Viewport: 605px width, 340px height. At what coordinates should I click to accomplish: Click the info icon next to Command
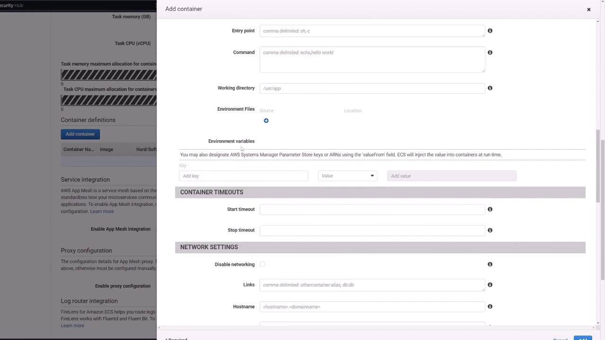[490, 52]
